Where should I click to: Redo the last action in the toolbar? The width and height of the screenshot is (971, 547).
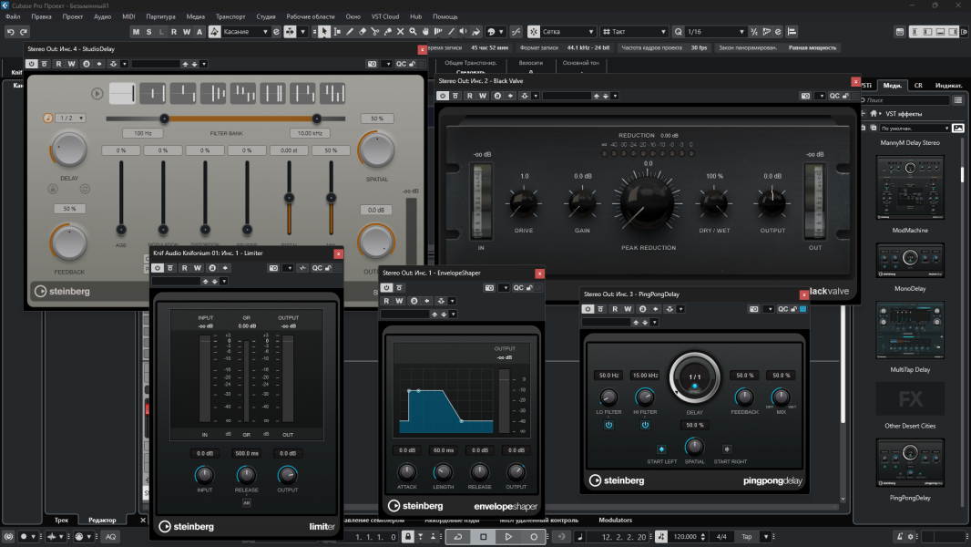pyautogui.click(x=24, y=32)
